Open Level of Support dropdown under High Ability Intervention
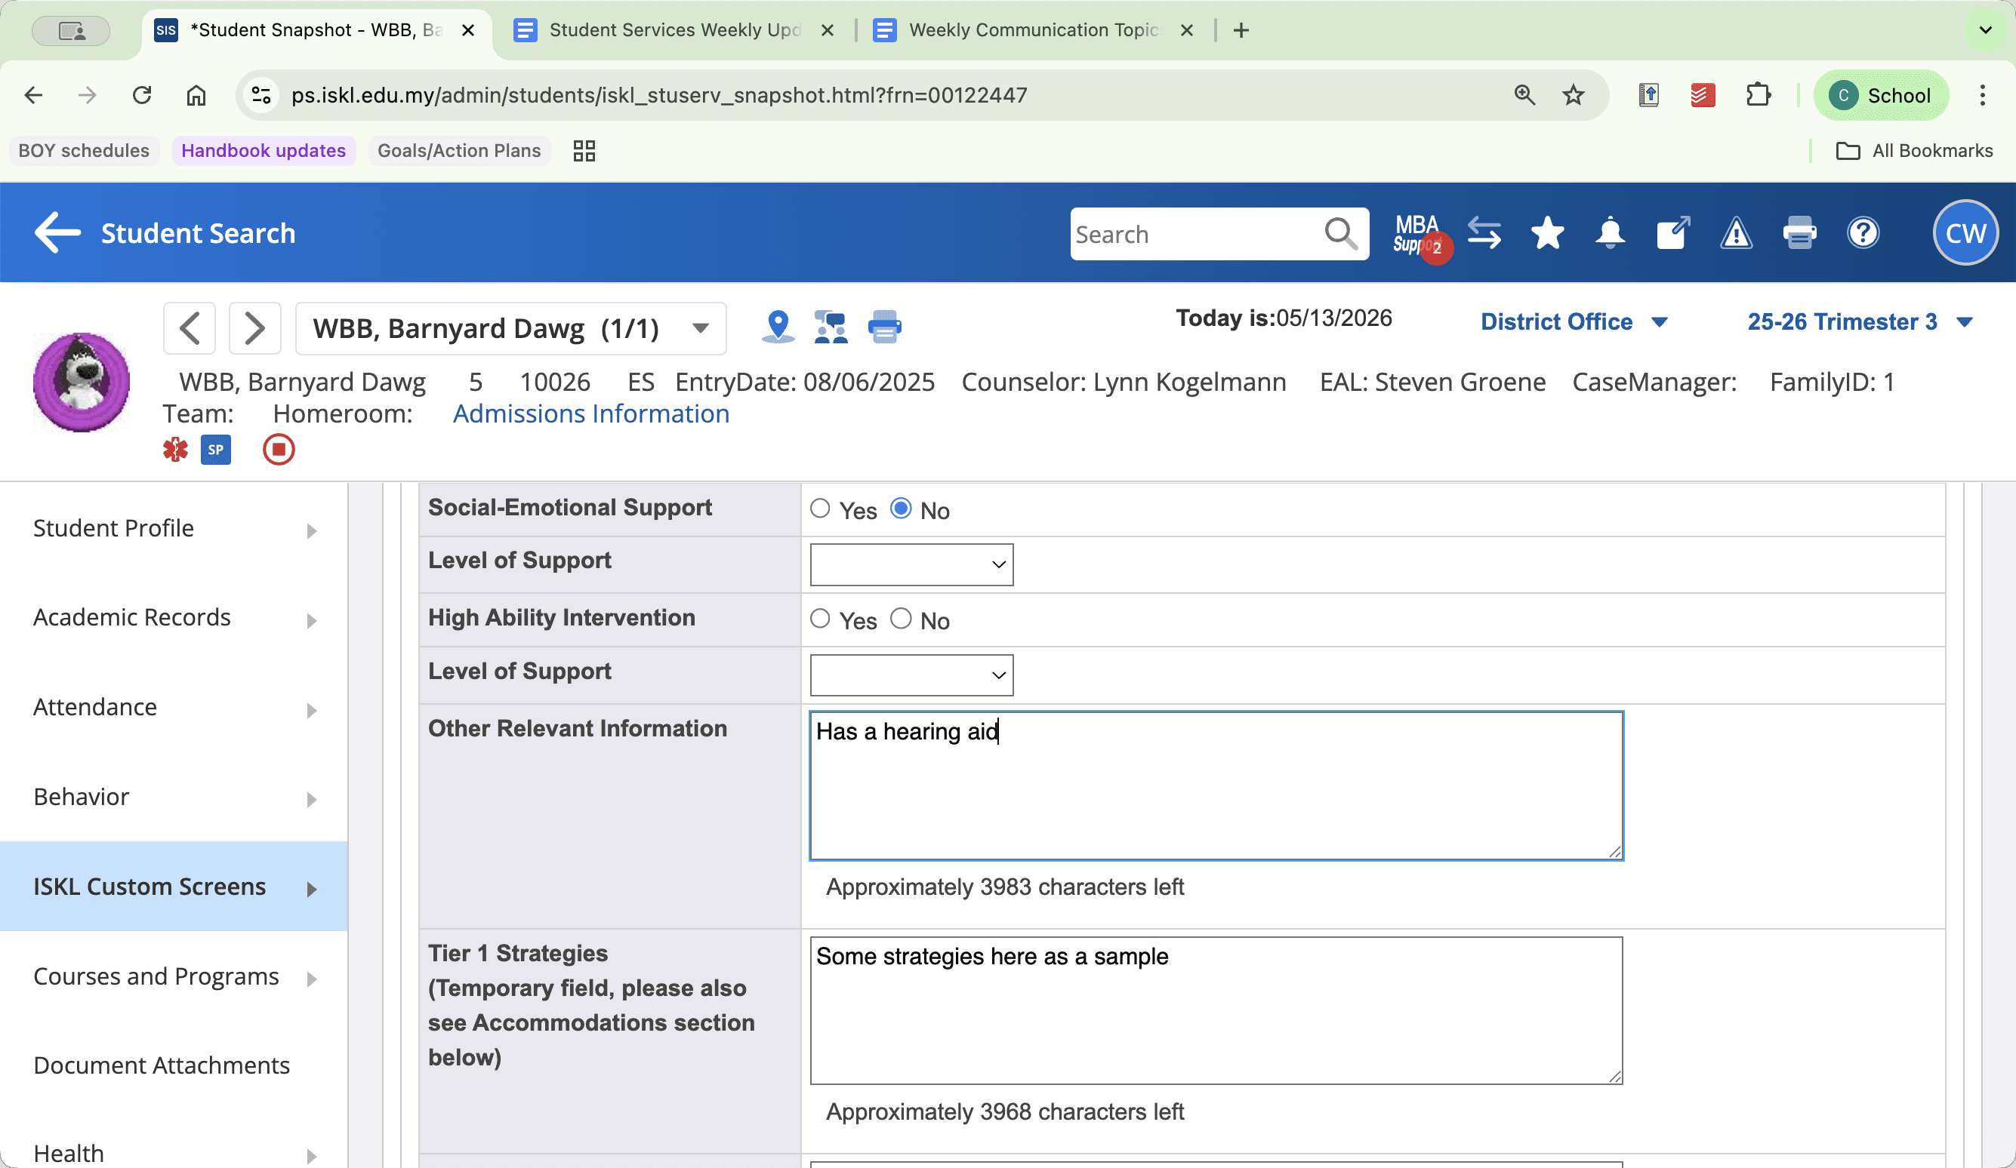This screenshot has width=2016, height=1168. coord(911,675)
